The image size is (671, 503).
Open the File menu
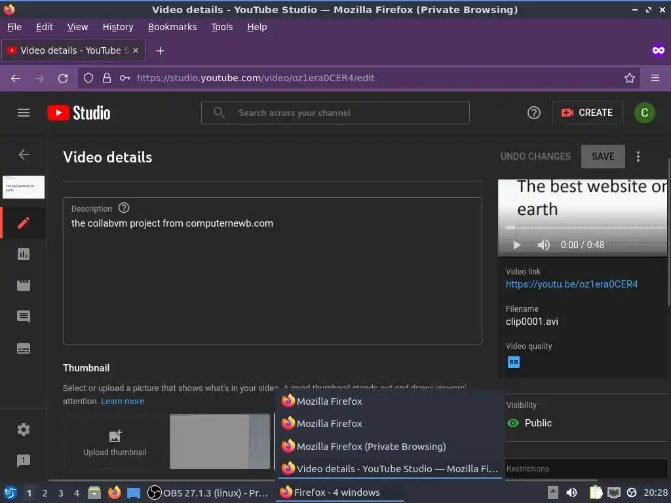click(14, 27)
